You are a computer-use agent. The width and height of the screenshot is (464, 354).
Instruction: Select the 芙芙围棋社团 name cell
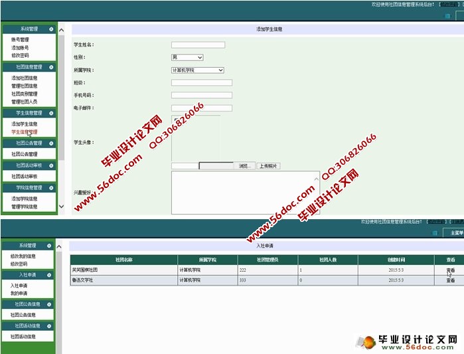[x=123, y=270]
